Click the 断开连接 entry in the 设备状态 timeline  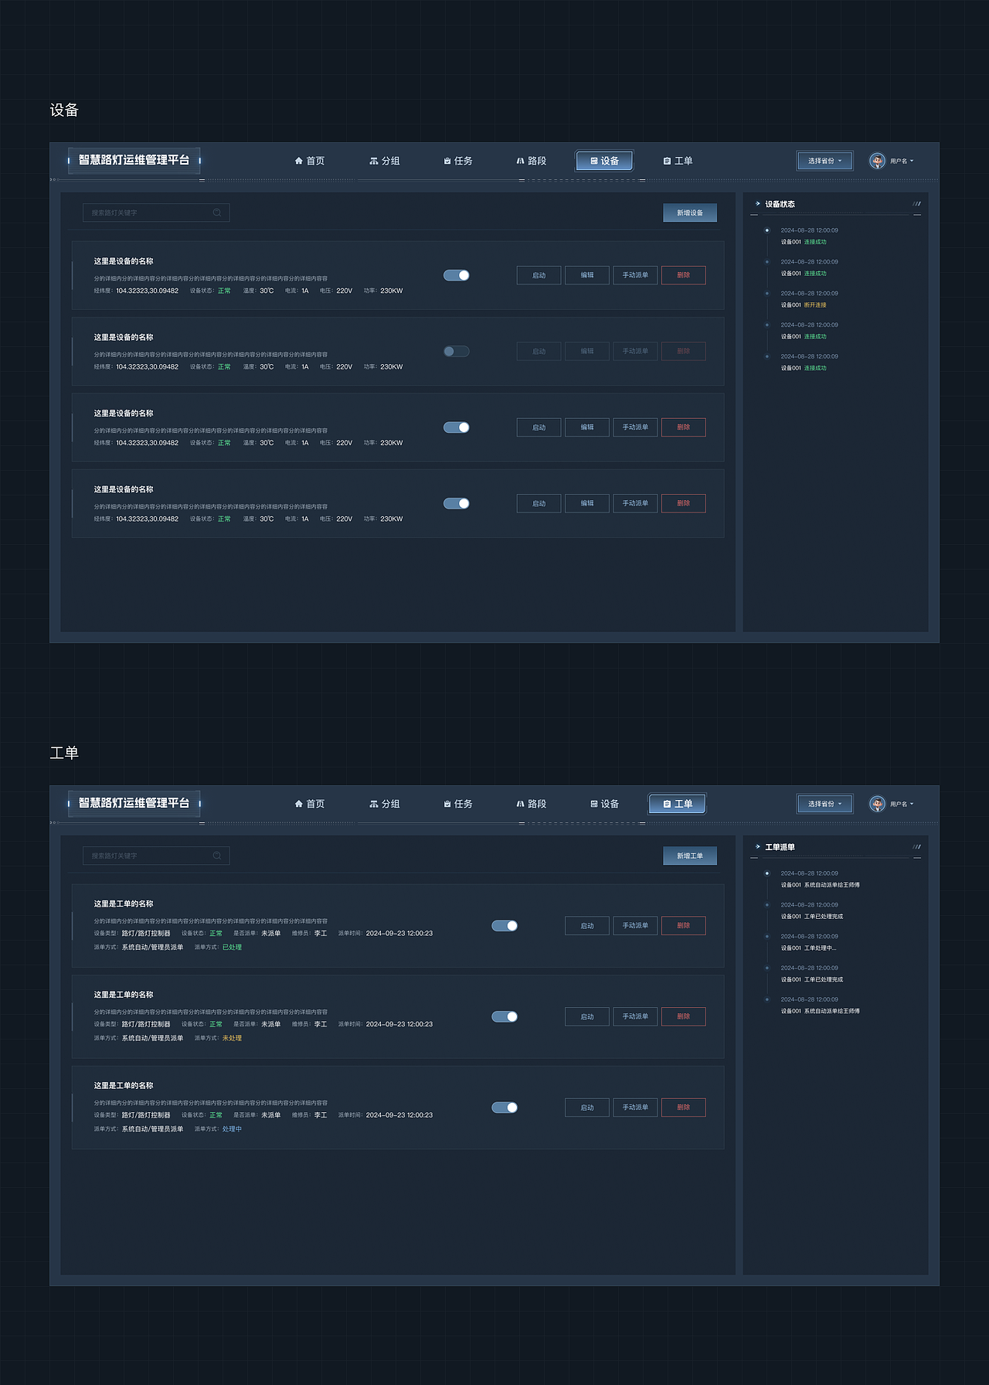(815, 305)
